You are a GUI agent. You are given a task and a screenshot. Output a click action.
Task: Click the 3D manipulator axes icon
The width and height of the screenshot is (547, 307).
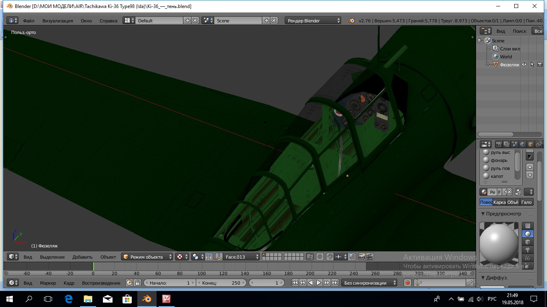pos(219,257)
